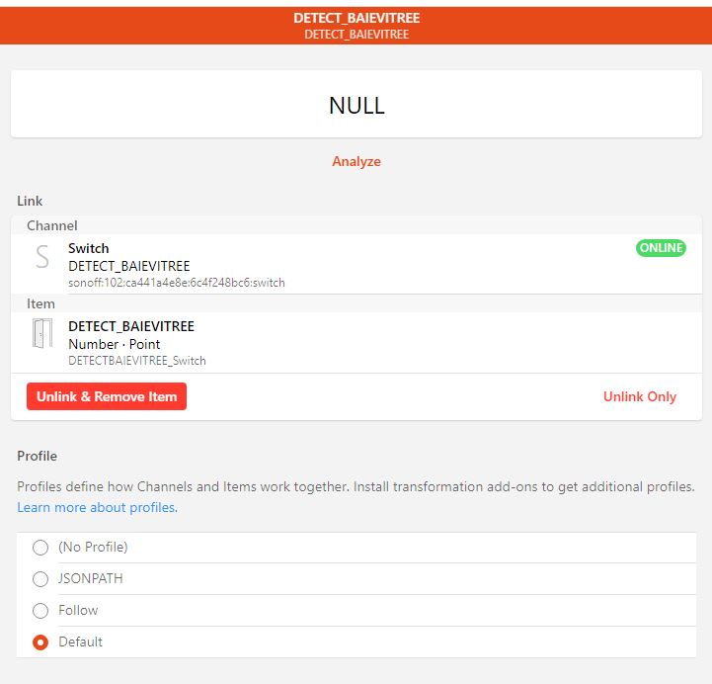Open the DETECT_BAIEVITREE item row title
The width and height of the screenshot is (712, 684).
click(x=131, y=326)
